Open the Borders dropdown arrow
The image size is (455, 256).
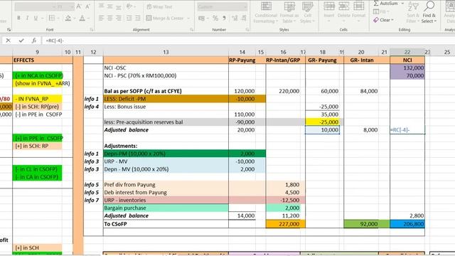pos(59,18)
